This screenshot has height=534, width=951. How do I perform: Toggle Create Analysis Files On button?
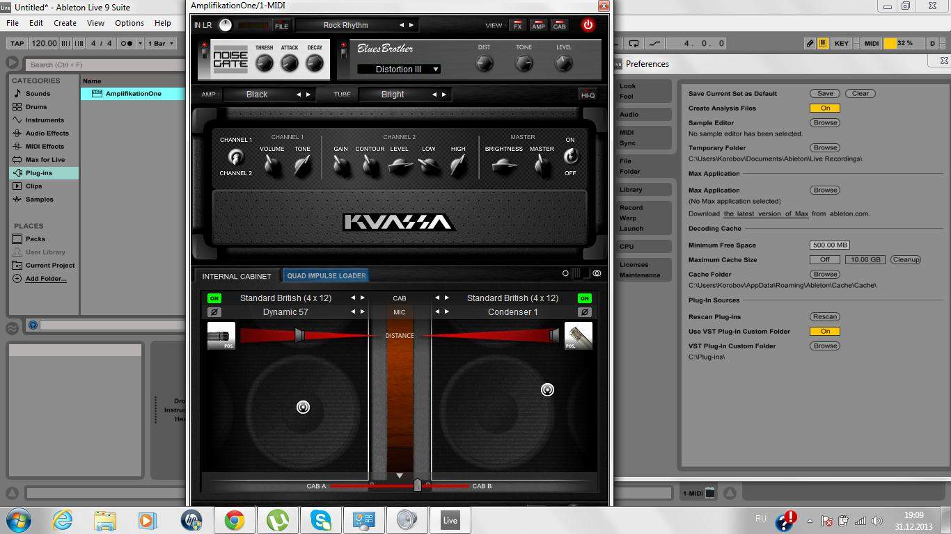pos(824,108)
